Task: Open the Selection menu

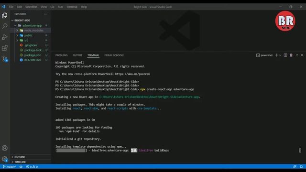Action: 31,7
